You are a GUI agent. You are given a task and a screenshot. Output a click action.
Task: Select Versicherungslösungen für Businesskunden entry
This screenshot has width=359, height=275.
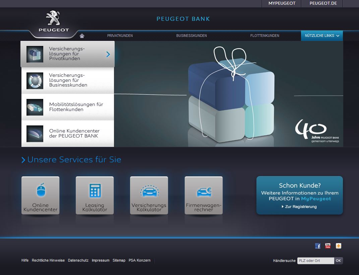pyautogui.click(x=68, y=81)
